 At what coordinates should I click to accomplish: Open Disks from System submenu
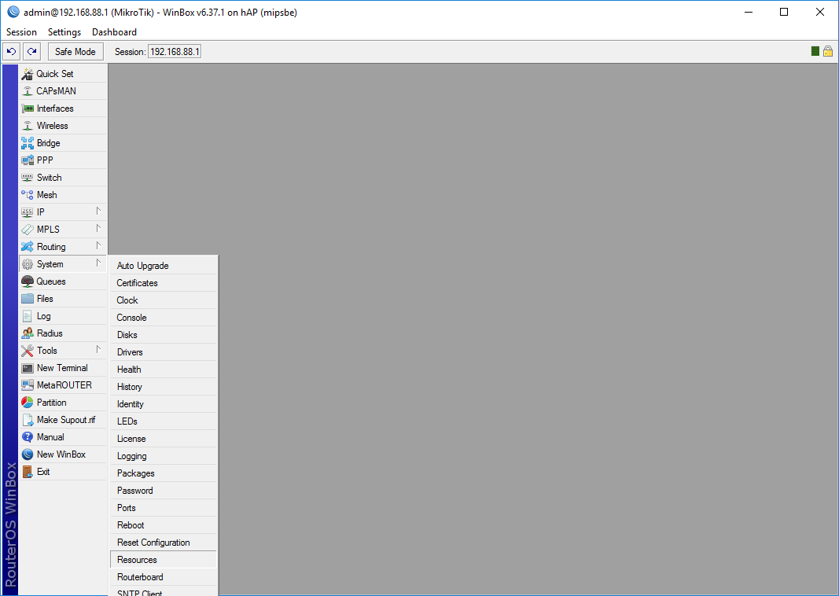click(x=164, y=335)
